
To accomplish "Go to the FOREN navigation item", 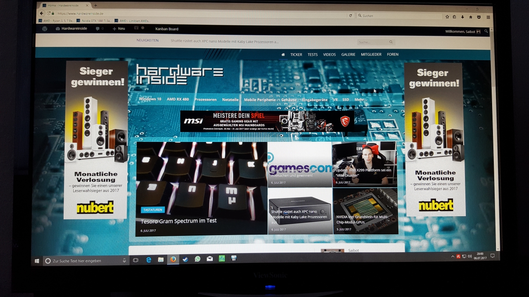I will pos(393,54).
